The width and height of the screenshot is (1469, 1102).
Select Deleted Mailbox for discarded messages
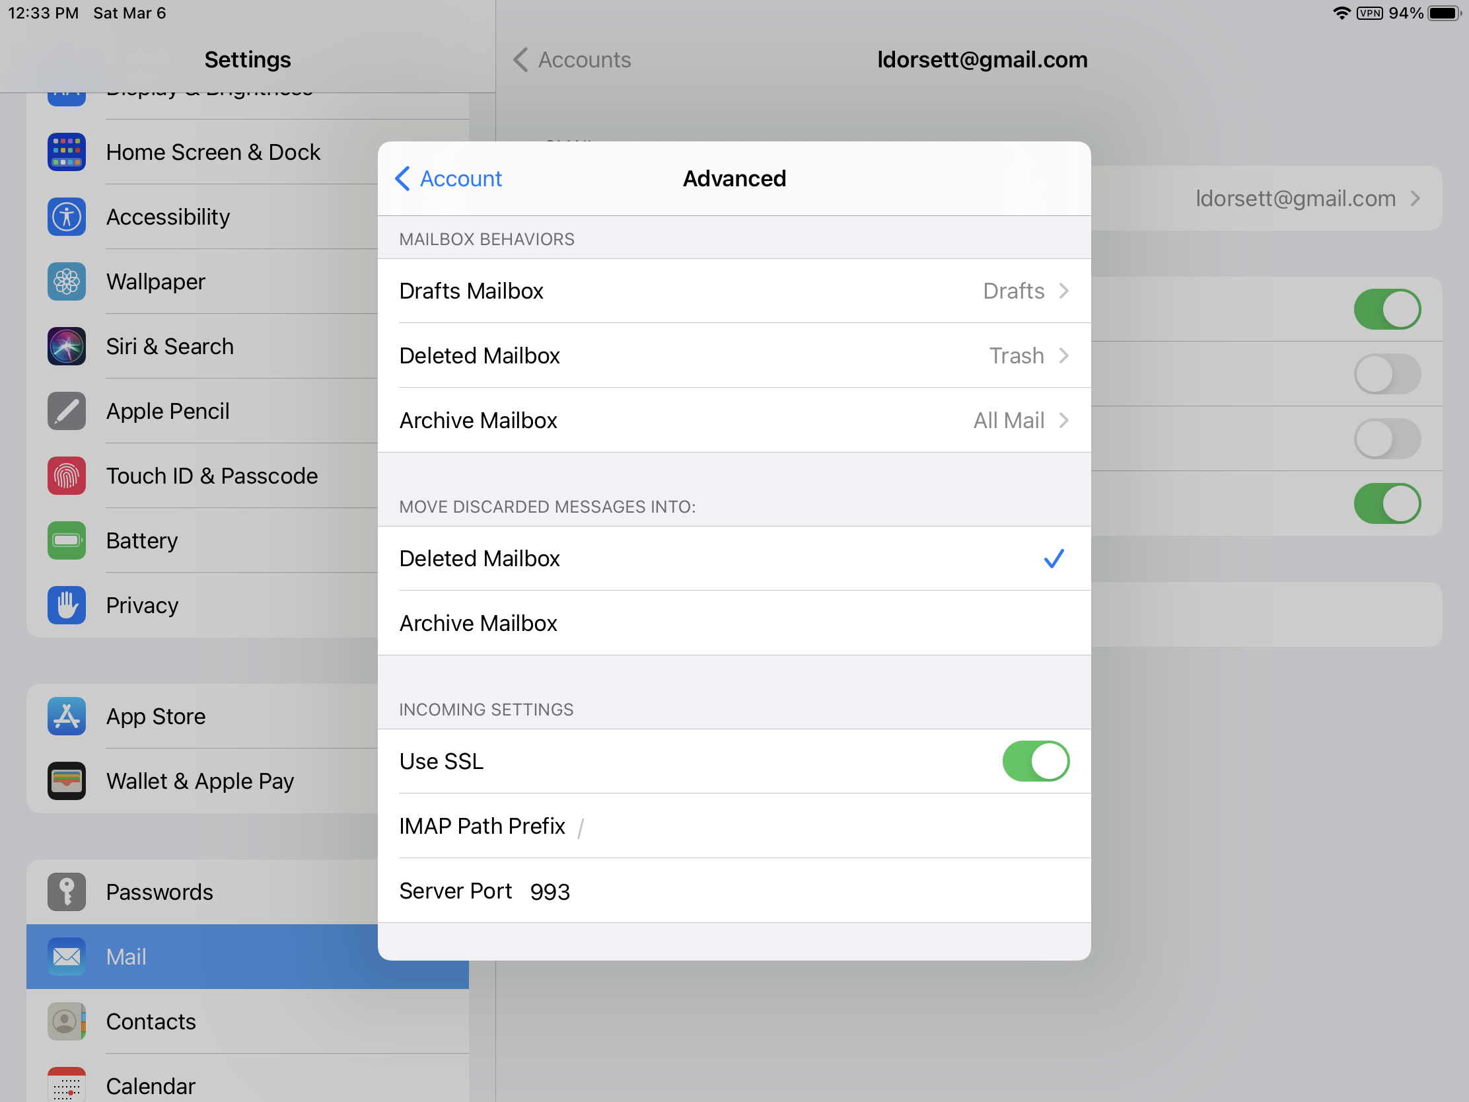(x=733, y=559)
